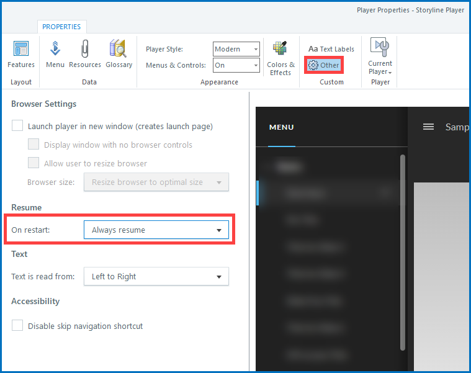Enable Launch player in new window
This screenshot has height=373, width=471.
[17, 125]
